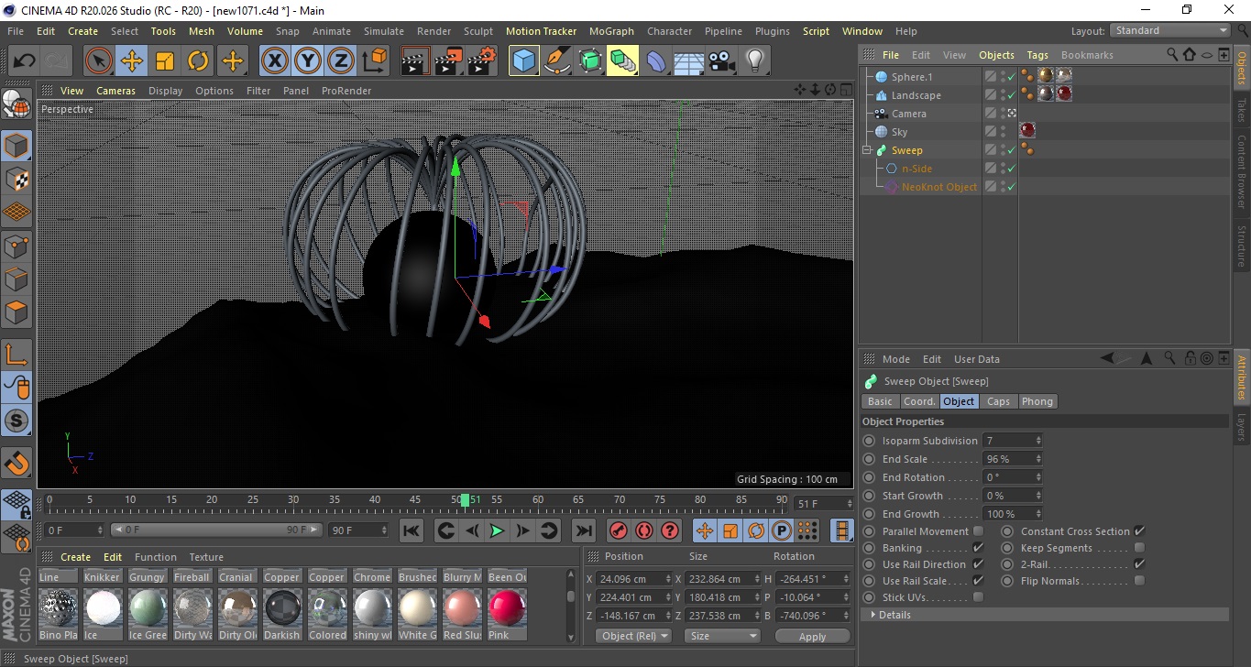The height and width of the screenshot is (667, 1251).
Task: Select the Rotate tool
Action: 198,61
